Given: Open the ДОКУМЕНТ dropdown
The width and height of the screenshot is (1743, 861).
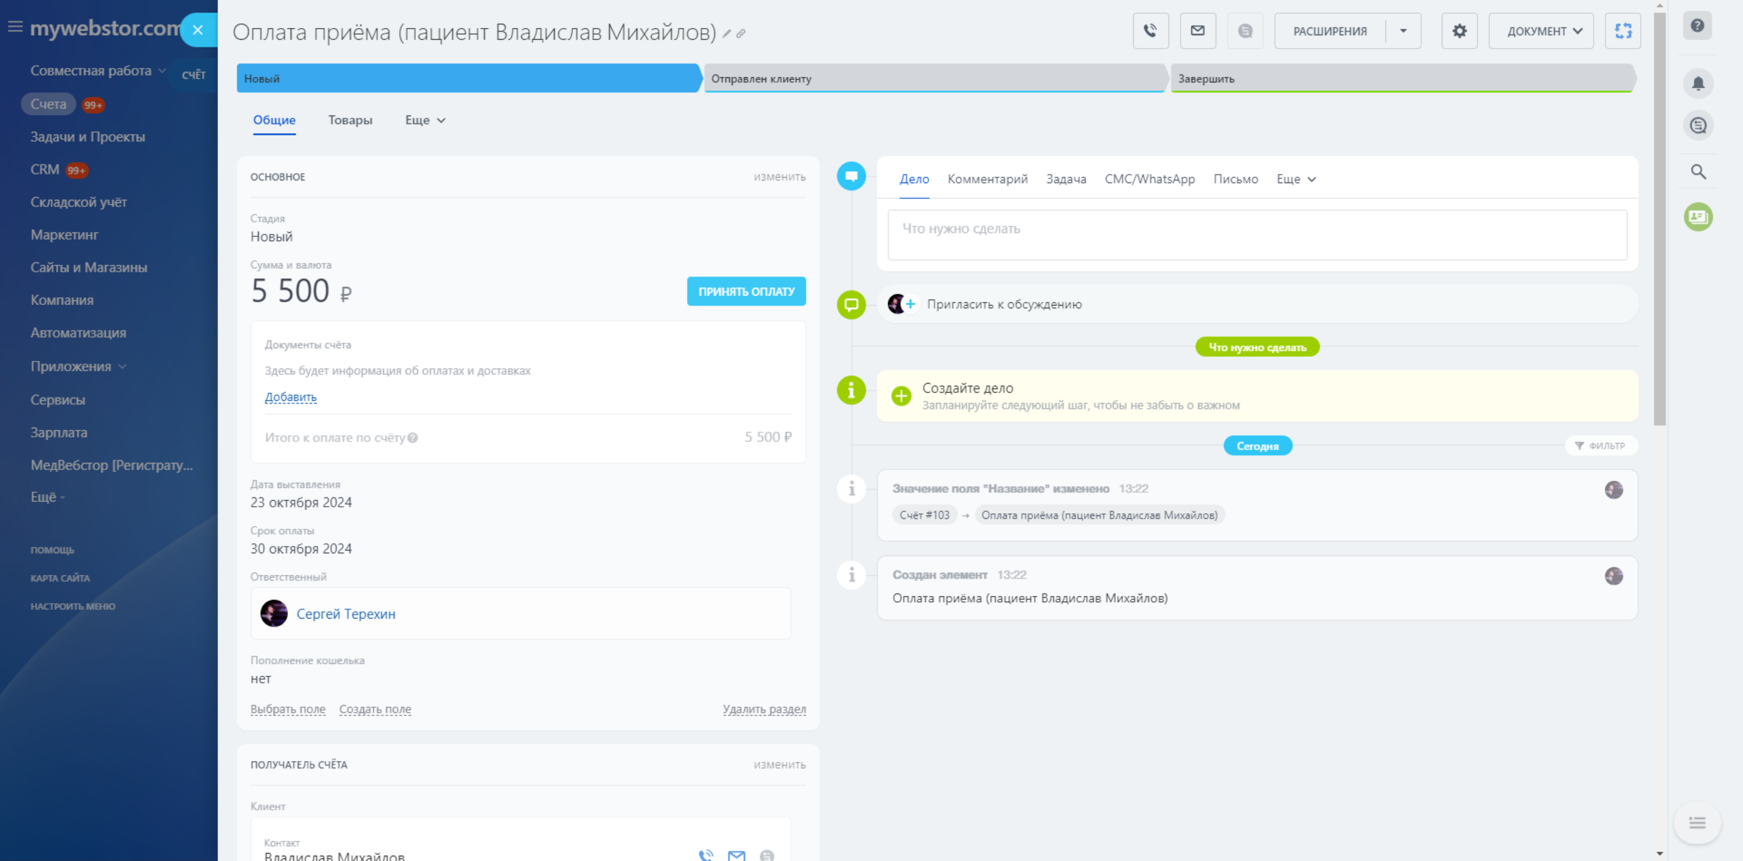Looking at the screenshot, I should [x=1544, y=31].
